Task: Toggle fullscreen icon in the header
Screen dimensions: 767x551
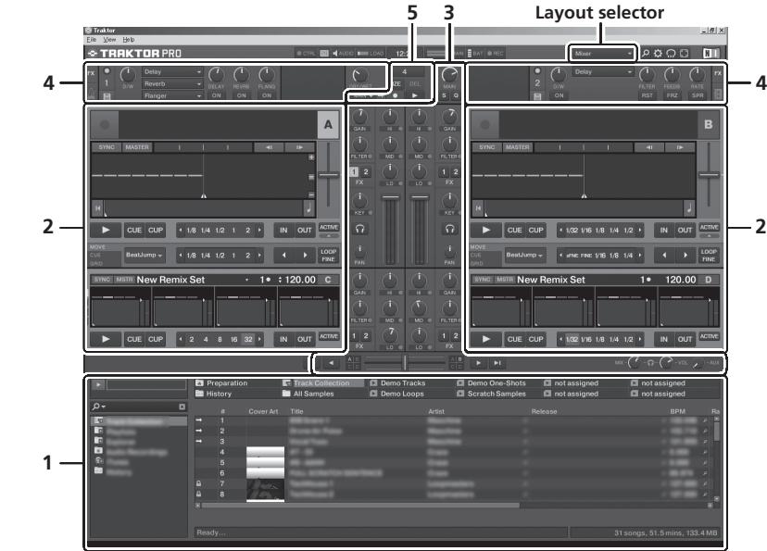Action: pyautogui.click(x=684, y=54)
